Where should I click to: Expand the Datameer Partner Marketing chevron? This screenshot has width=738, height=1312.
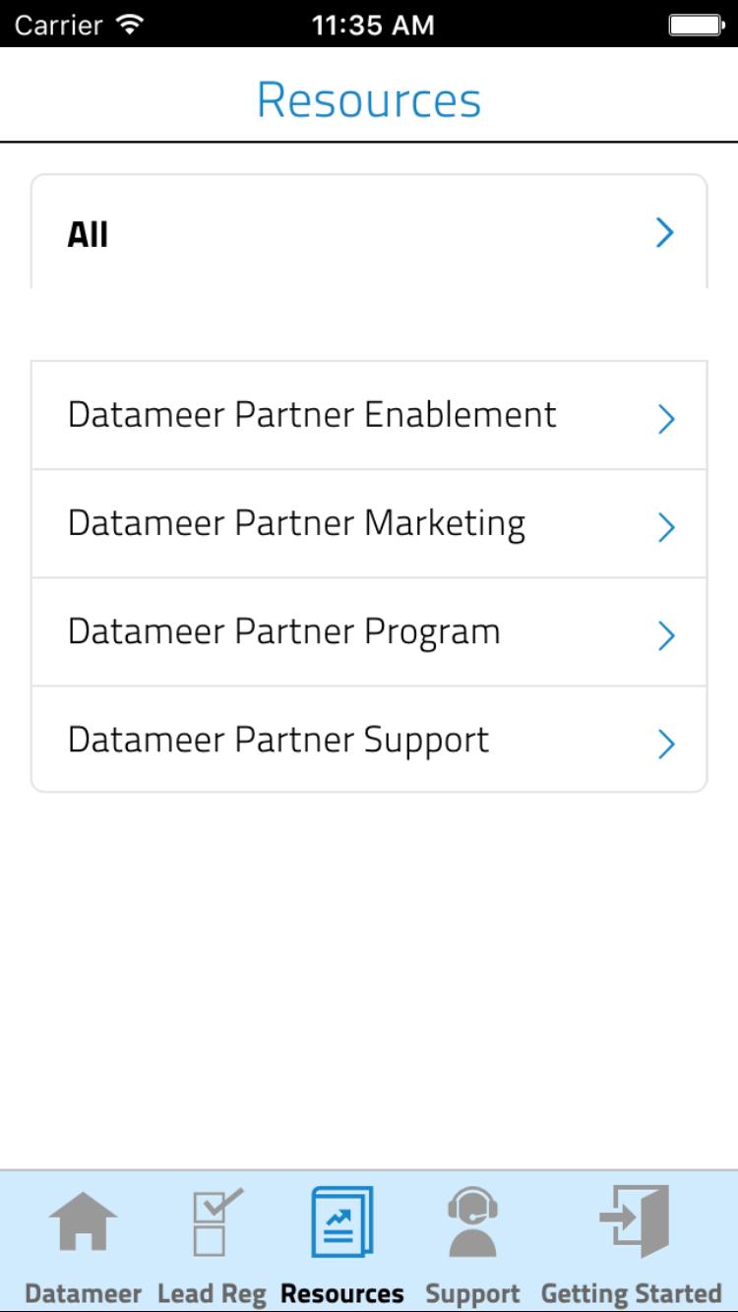[x=666, y=528]
